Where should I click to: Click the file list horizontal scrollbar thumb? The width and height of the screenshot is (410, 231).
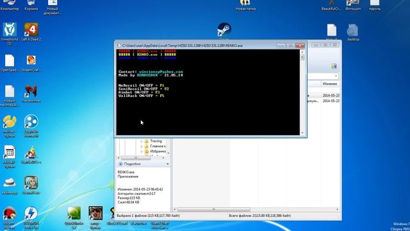coord(213,210)
